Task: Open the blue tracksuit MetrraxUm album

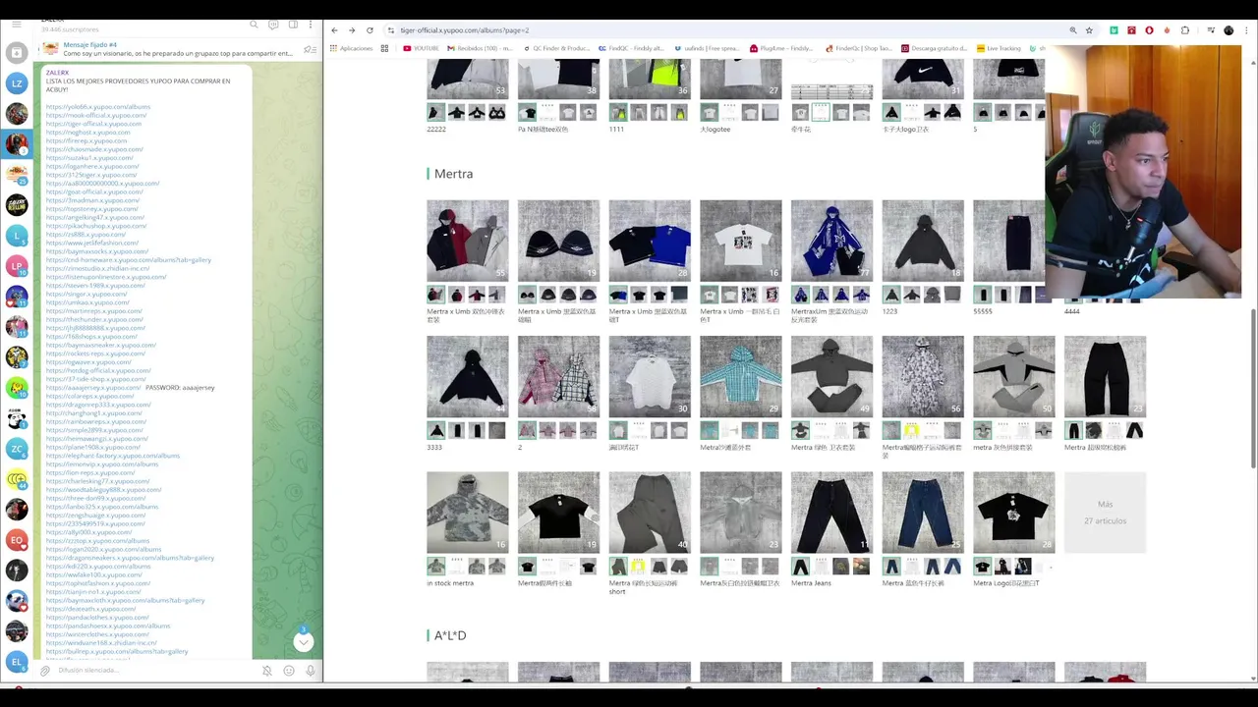Action: pos(831,241)
